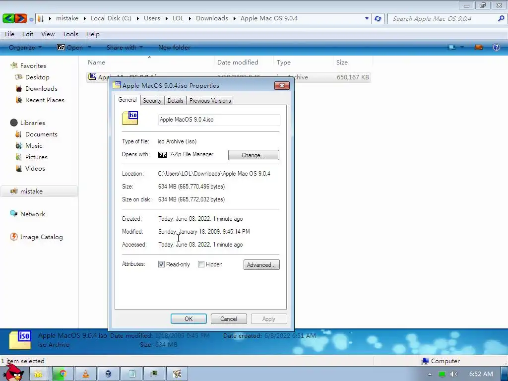Toggle the Read-only checkbox
508x381 pixels.
click(x=161, y=264)
